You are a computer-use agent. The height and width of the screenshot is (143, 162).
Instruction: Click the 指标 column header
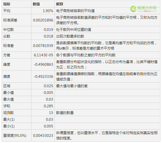tap(7, 4)
